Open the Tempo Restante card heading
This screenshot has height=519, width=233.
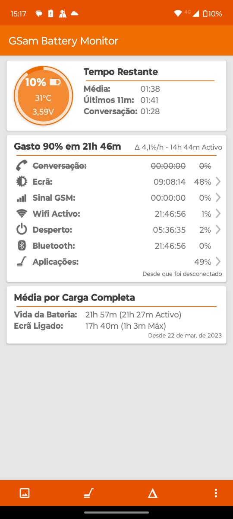point(121,72)
